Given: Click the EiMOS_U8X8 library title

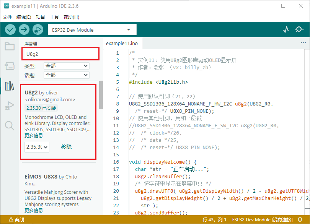Looking at the screenshot, I should tap(41, 177).
